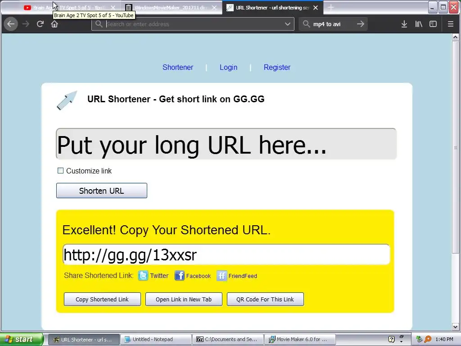The width and height of the screenshot is (461, 346).
Task: Click Open Link in New Tab button
Action: click(x=184, y=299)
